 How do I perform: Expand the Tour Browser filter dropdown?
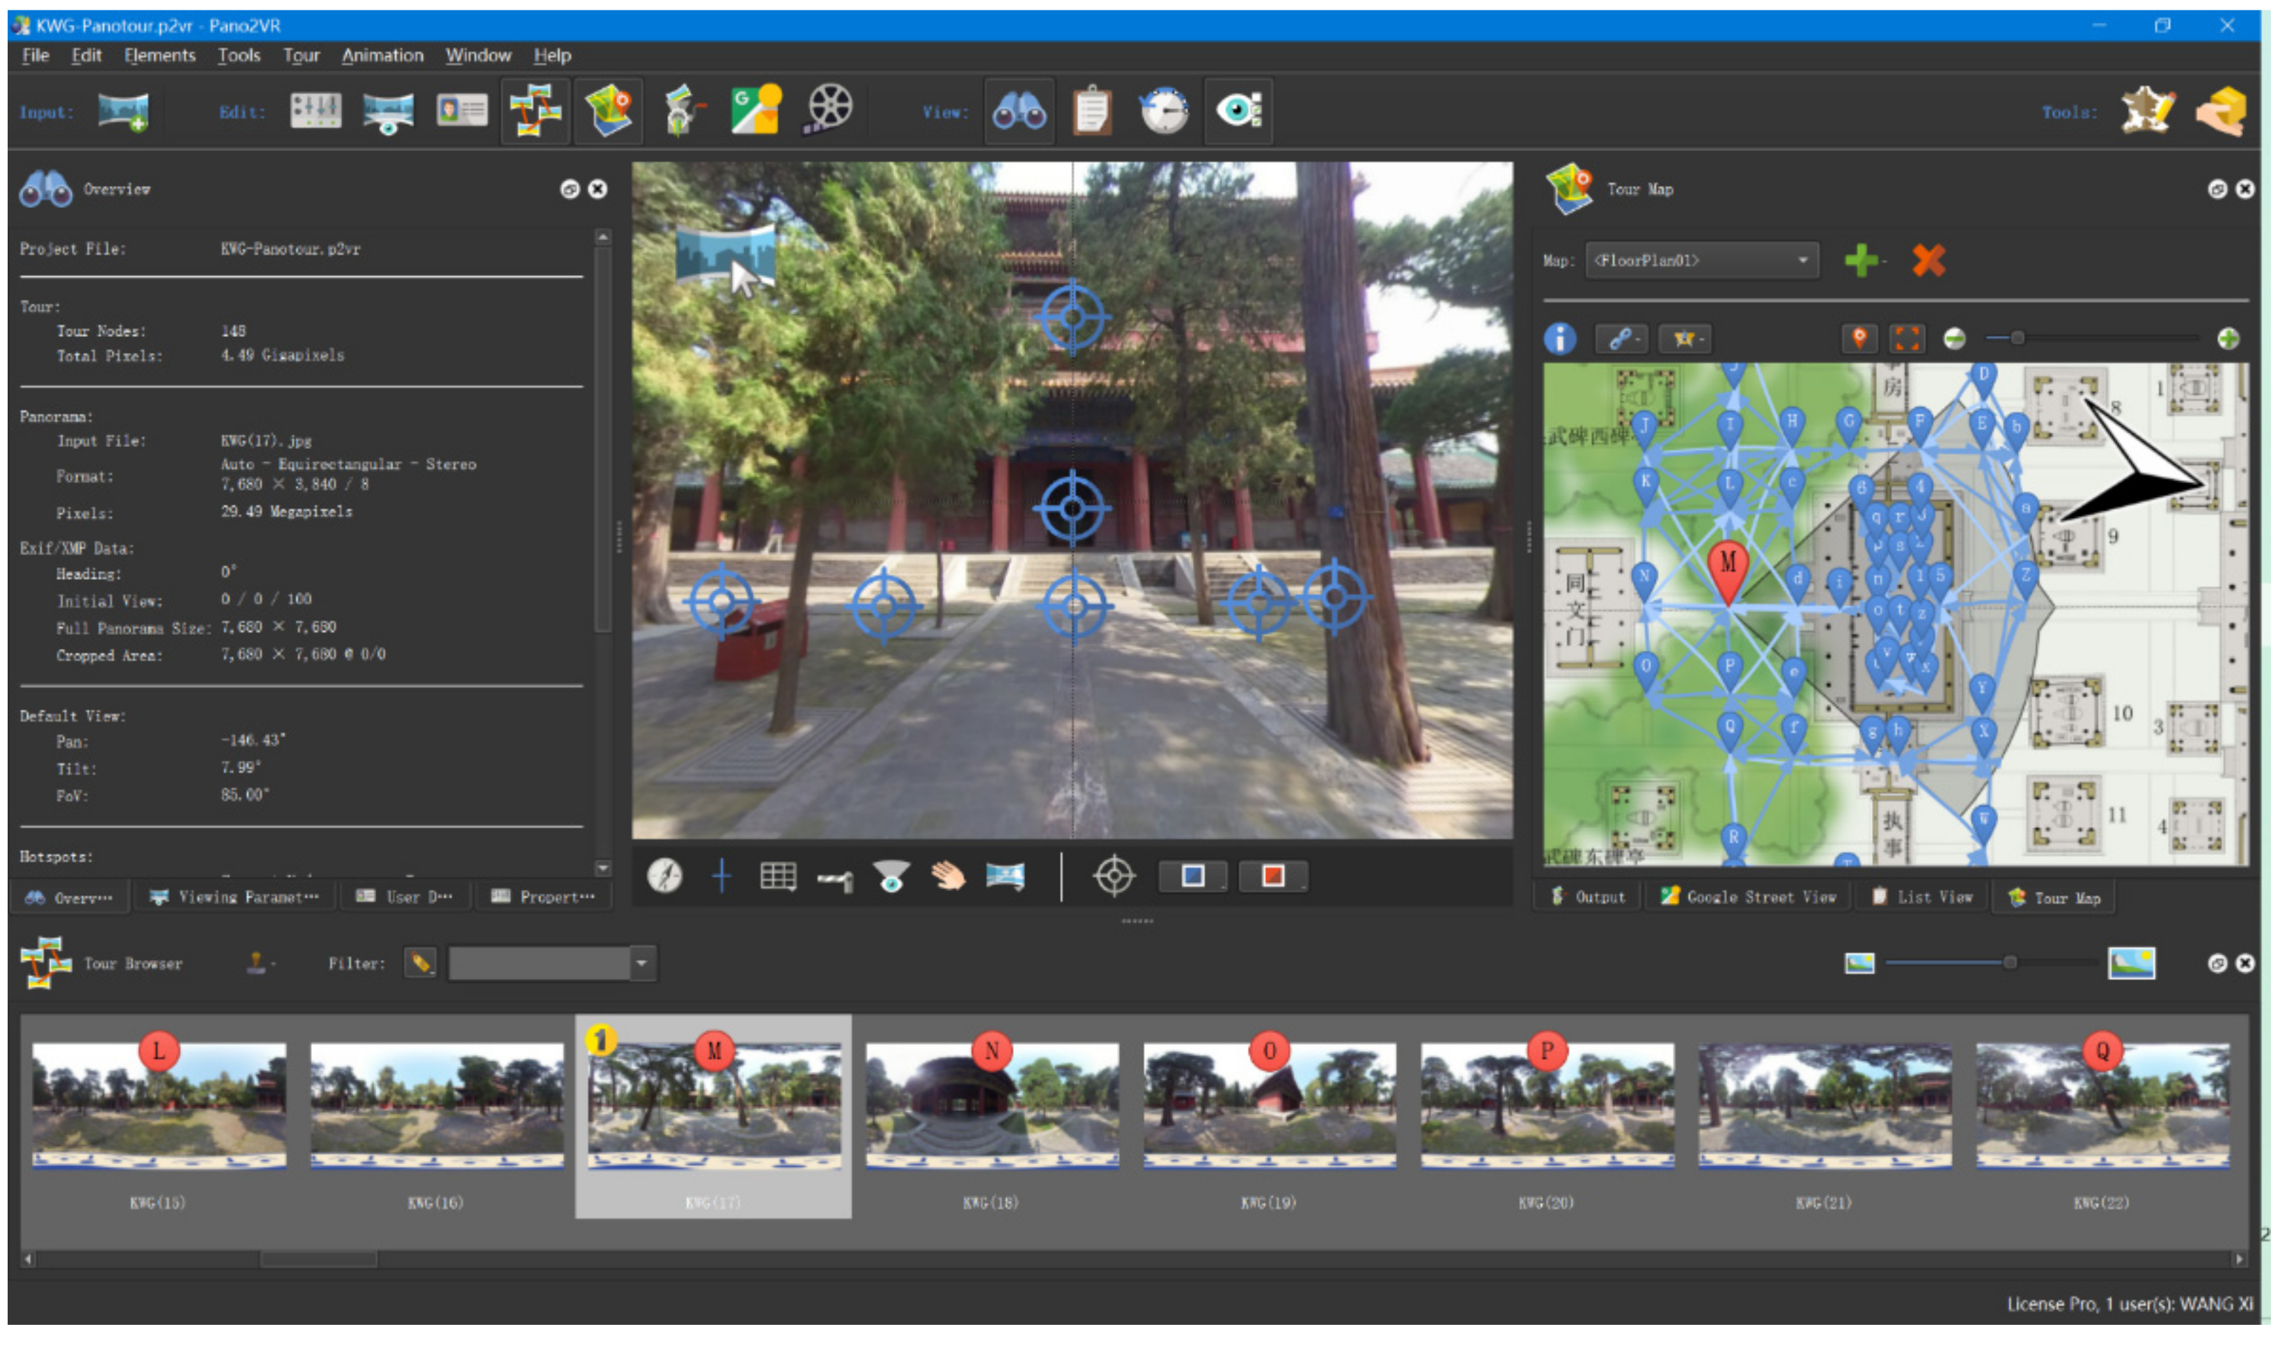pos(642,963)
